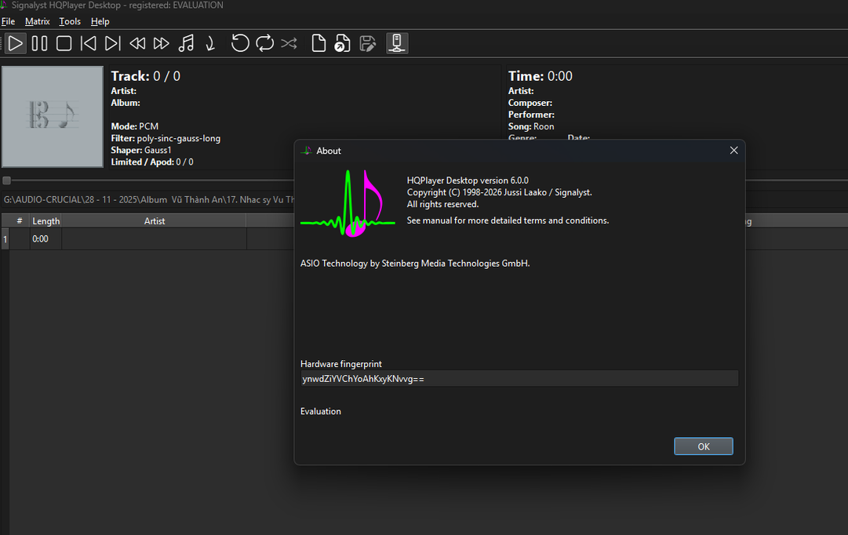Click the floppy disk with pencil icon
The image size is (848, 535).
[368, 43]
